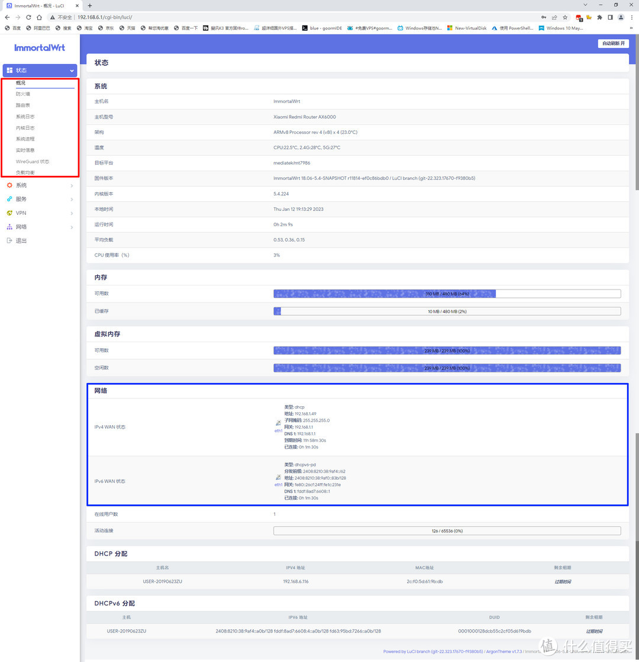Open the Extensions puzzle piece menu
This screenshot has width=639, height=662.
(x=599, y=17)
